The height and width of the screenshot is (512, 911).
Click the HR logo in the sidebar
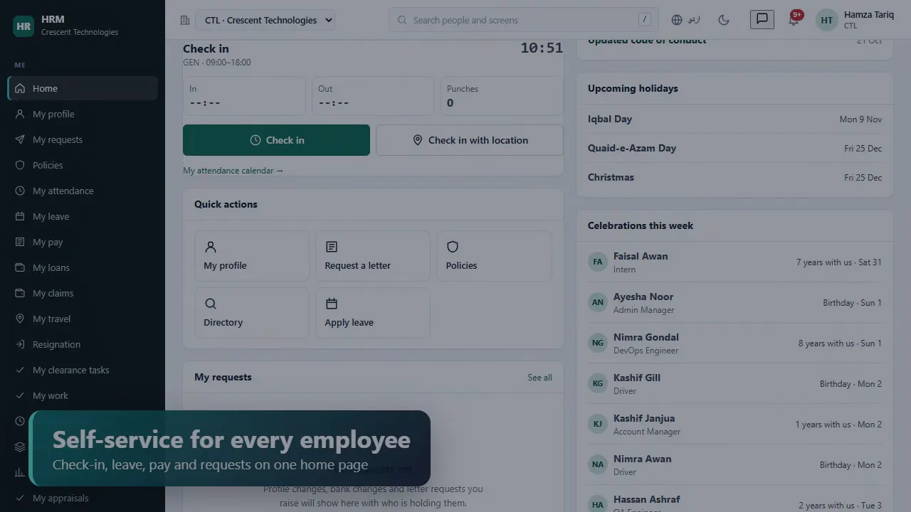pos(23,26)
